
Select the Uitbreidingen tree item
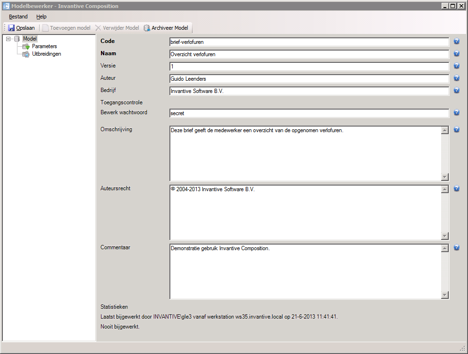coord(47,54)
